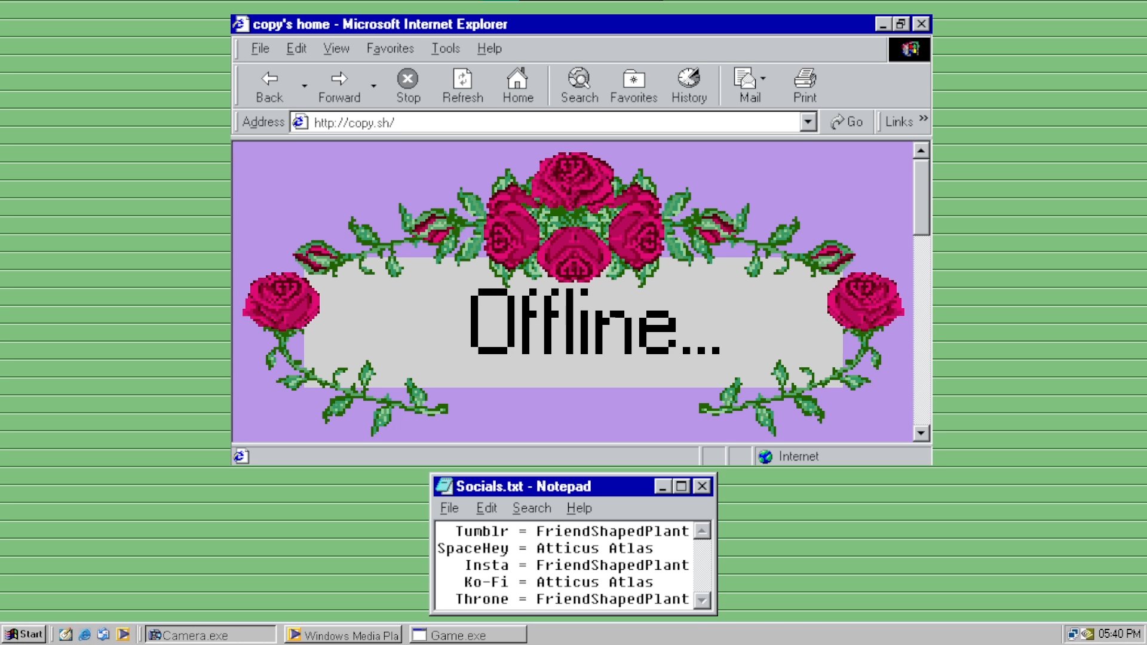1147x645 pixels.
Task: Maximize the Socials.txt Notepad window
Action: (x=681, y=486)
